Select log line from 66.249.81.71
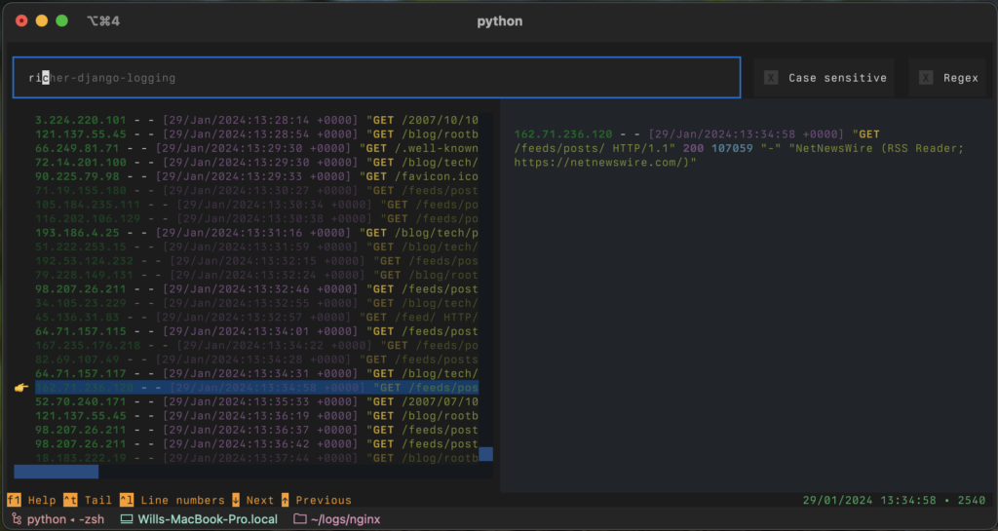 256,148
